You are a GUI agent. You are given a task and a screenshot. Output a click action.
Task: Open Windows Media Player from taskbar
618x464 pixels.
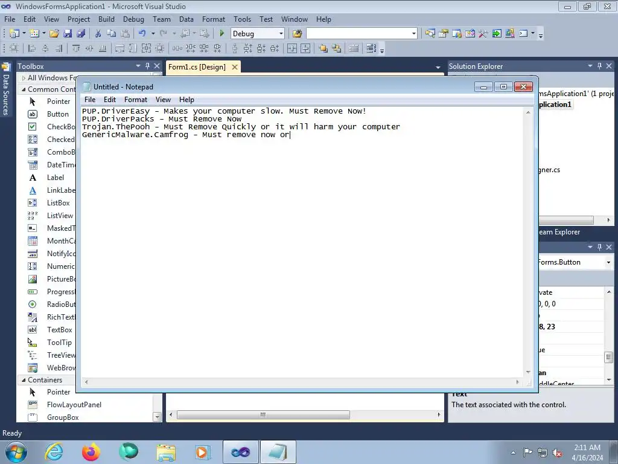click(203, 452)
